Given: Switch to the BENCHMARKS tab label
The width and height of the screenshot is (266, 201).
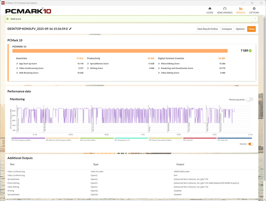Looking at the screenshot, I should pyautogui.click(x=225, y=12).
